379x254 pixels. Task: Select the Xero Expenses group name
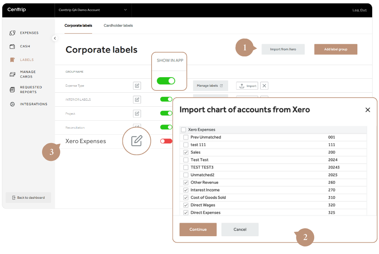pos(86,141)
